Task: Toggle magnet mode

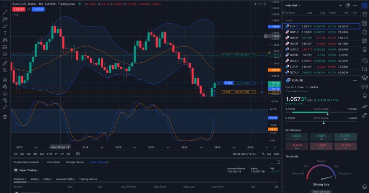Action: coord(5,80)
